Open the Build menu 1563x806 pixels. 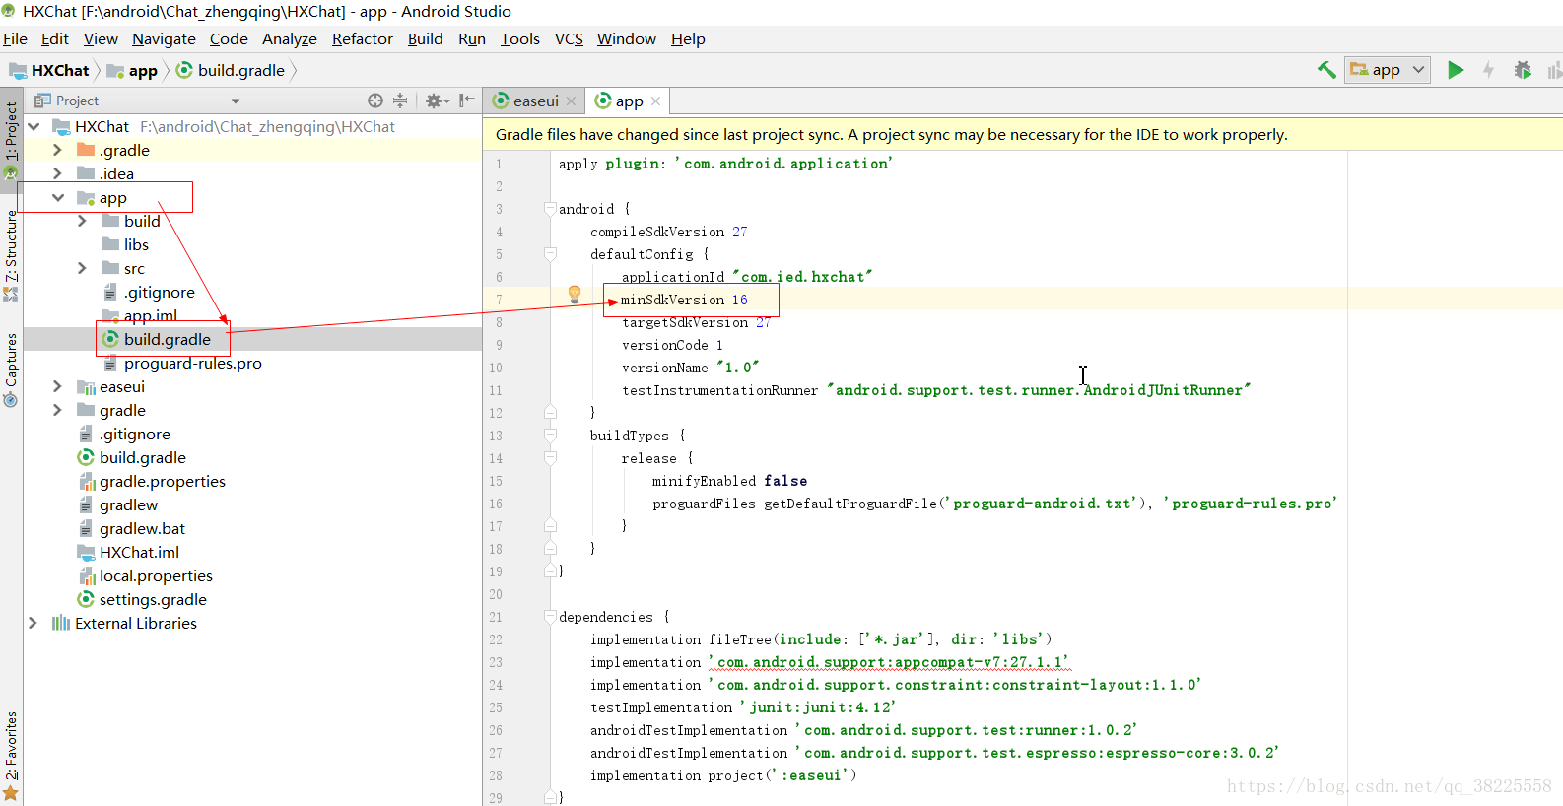[x=425, y=39]
